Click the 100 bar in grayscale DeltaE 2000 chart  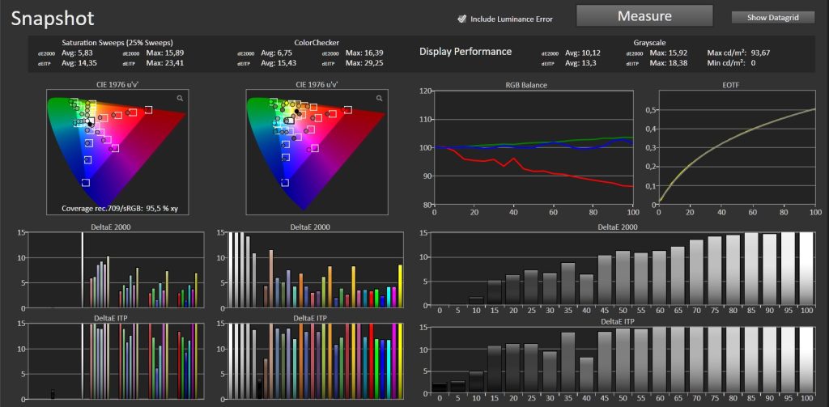pos(806,269)
